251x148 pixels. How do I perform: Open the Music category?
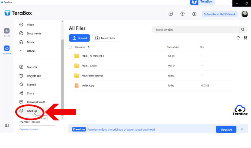31,42
